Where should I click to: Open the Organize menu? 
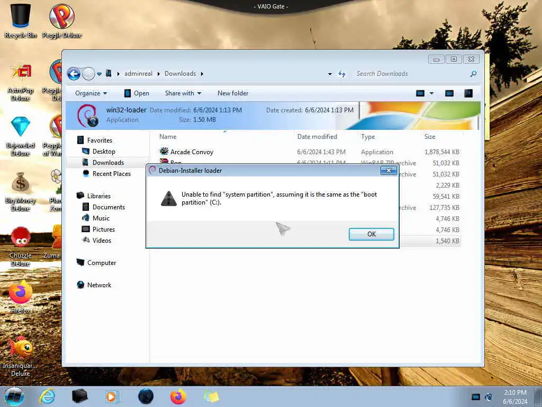(91, 93)
